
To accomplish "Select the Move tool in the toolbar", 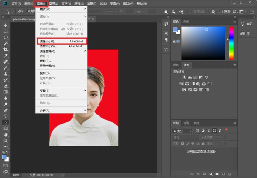I will pos(6,25).
